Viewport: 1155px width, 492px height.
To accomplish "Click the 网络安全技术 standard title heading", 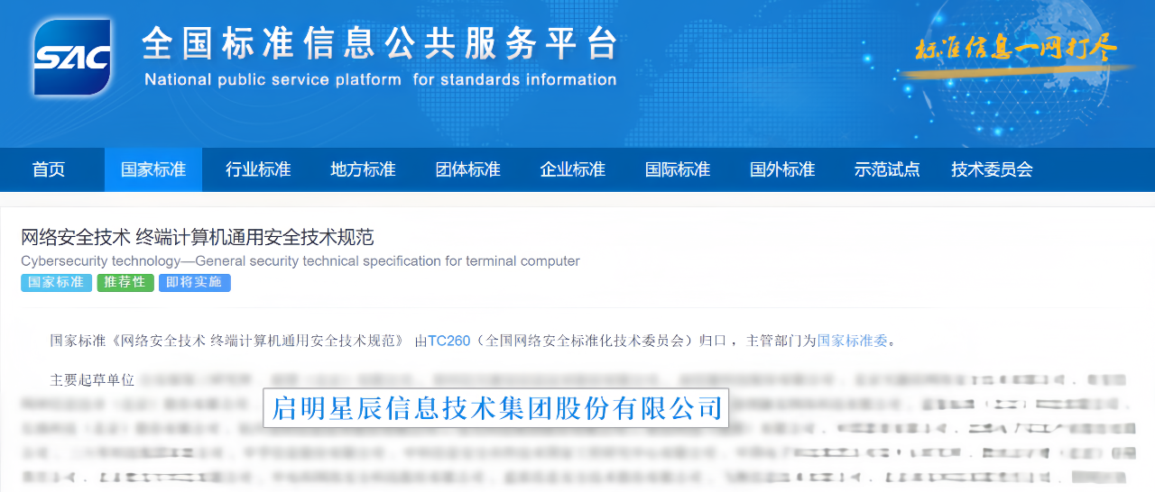I will click(198, 238).
